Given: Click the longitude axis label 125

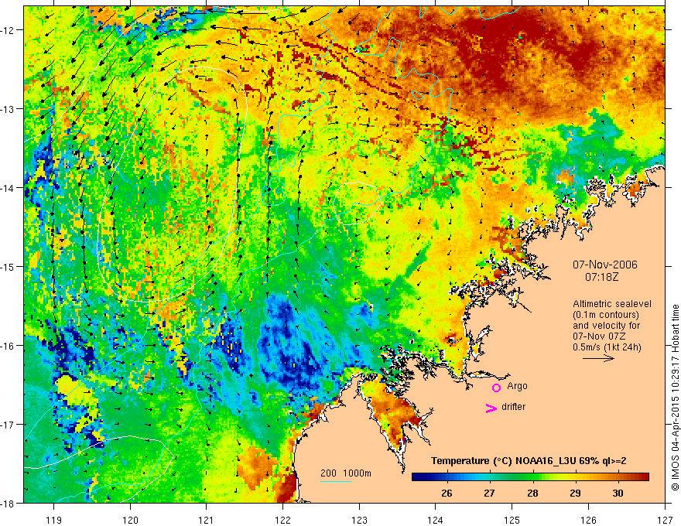Looking at the screenshot, I should [x=512, y=520].
